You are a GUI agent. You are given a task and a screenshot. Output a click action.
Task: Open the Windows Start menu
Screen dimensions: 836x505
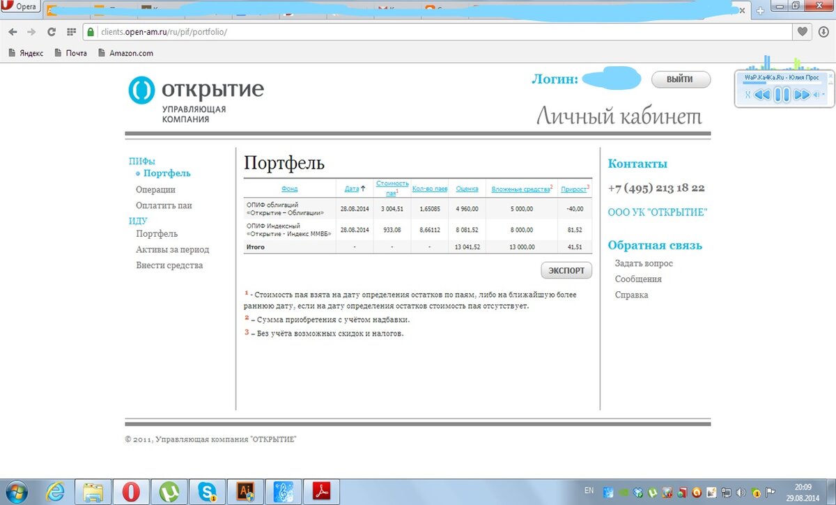pyautogui.click(x=18, y=491)
